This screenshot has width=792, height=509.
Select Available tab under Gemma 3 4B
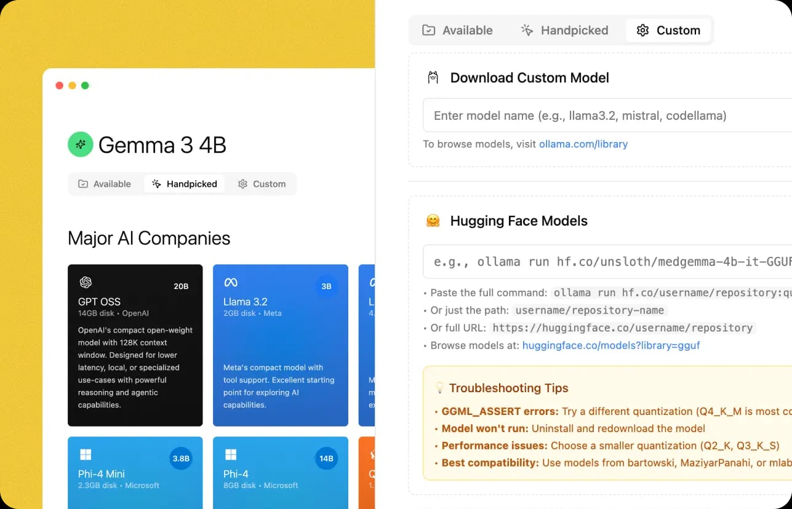pos(105,184)
